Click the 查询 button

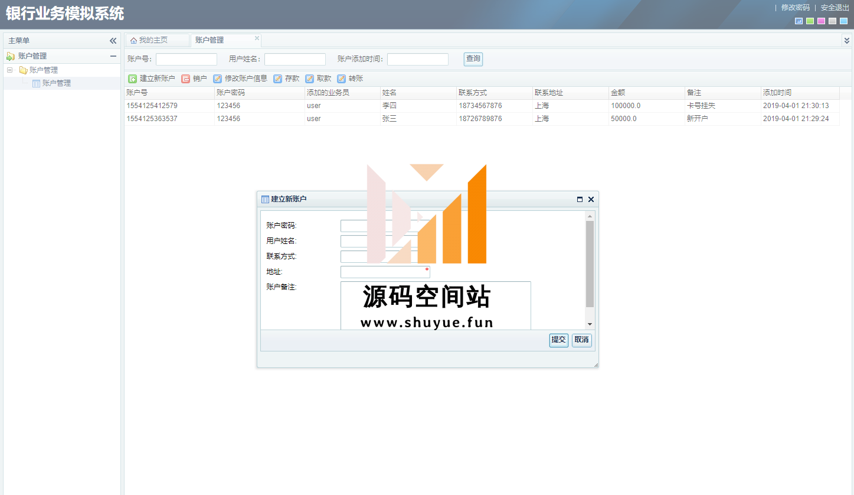click(x=473, y=59)
